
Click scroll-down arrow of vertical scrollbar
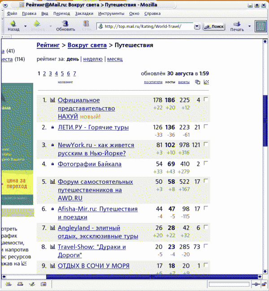click(265, 272)
